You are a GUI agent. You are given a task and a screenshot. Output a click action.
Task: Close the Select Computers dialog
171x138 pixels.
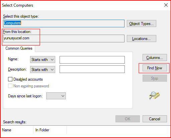click(166, 5)
